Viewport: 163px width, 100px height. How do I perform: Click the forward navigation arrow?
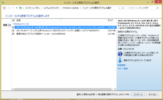pyautogui.click(x=9, y=8)
